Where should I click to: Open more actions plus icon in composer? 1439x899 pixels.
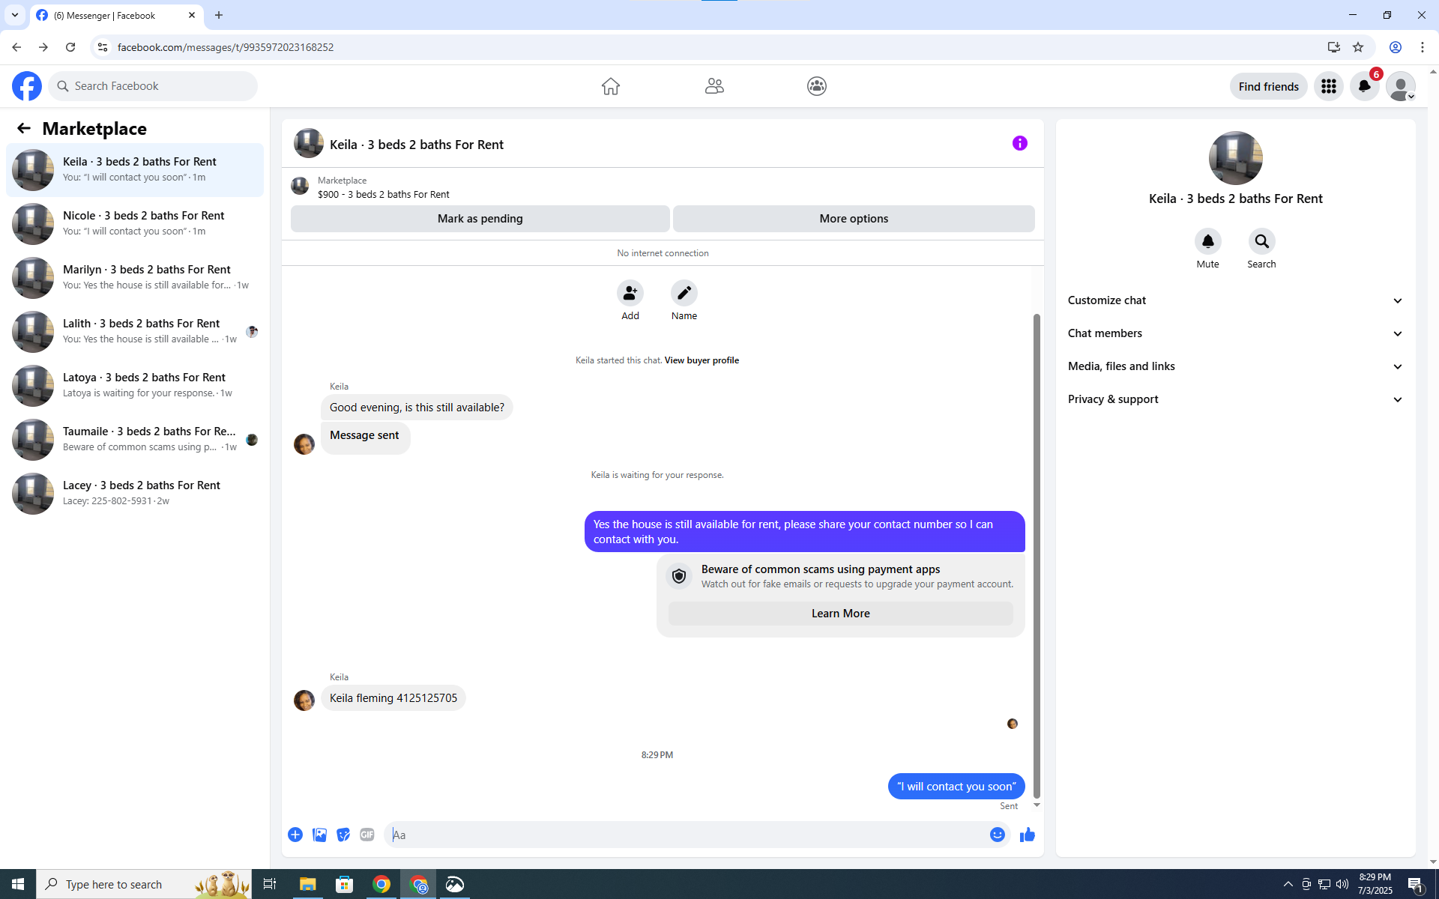pos(295,835)
